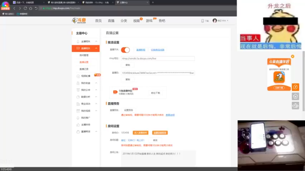This screenshot has height=171, width=305.
Task: Switch to the first browser tab
Action: (29, 3)
